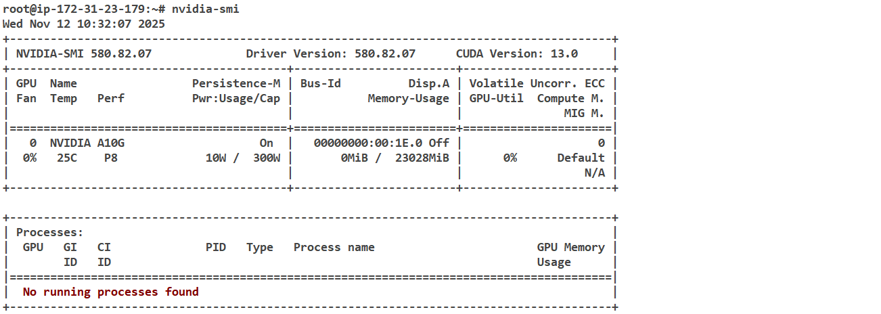Click the No running processes found message
This screenshot has height=314, width=881.
[110, 292]
